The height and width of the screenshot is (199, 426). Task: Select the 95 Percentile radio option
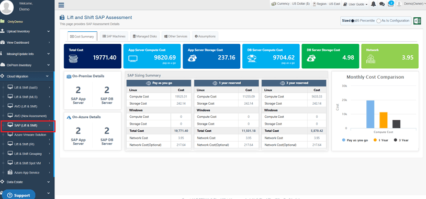[353, 21]
